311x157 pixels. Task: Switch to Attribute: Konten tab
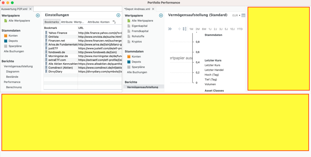coord(99,22)
